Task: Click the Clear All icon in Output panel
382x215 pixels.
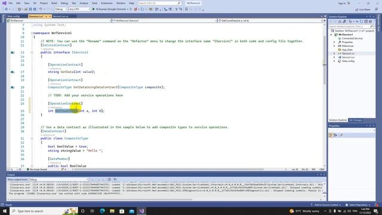Action: (109, 180)
